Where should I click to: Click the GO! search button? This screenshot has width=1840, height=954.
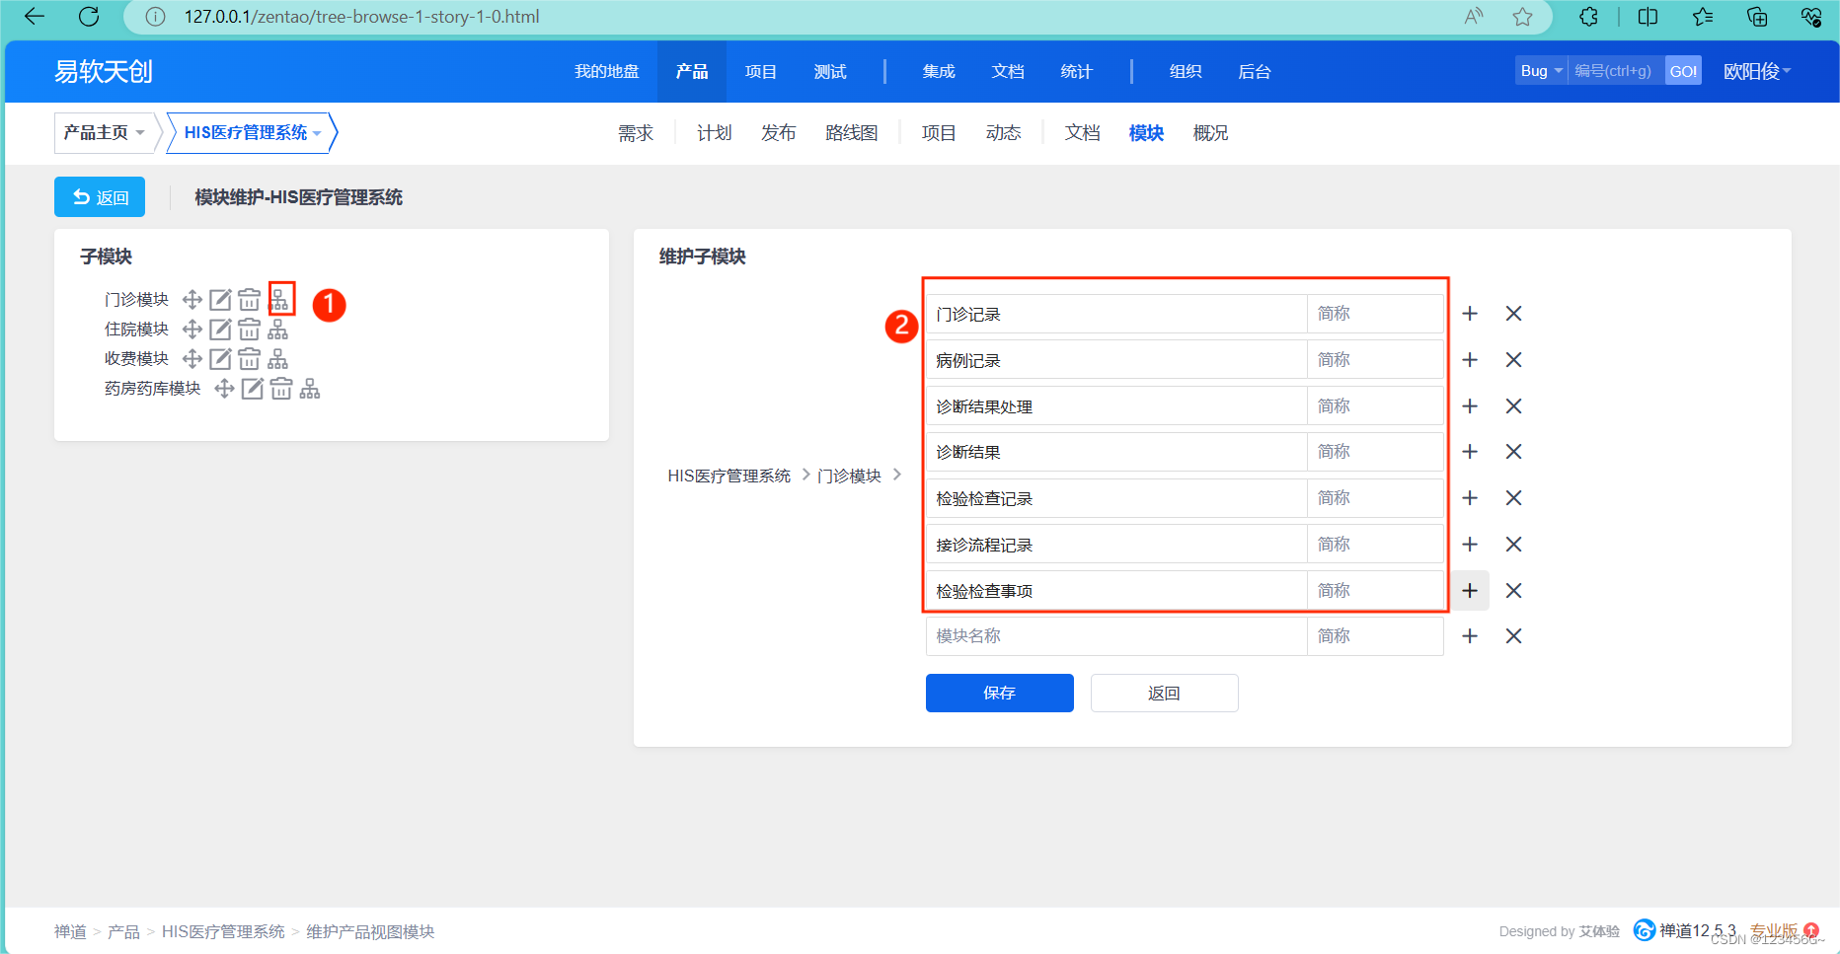click(x=1683, y=71)
